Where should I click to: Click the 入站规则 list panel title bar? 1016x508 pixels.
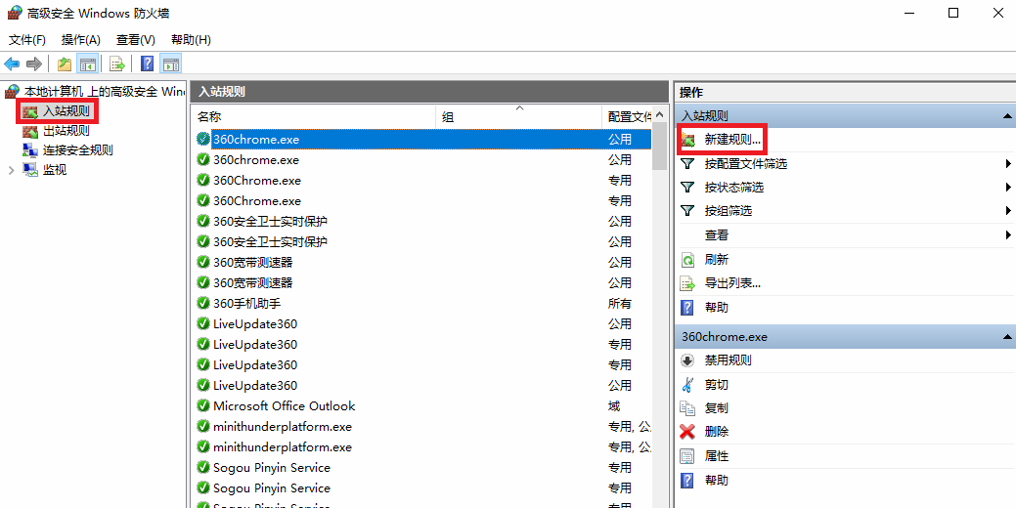[429, 92]
